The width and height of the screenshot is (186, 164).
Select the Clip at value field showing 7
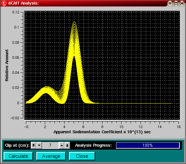pyautogui.click(x=50, y=145)
